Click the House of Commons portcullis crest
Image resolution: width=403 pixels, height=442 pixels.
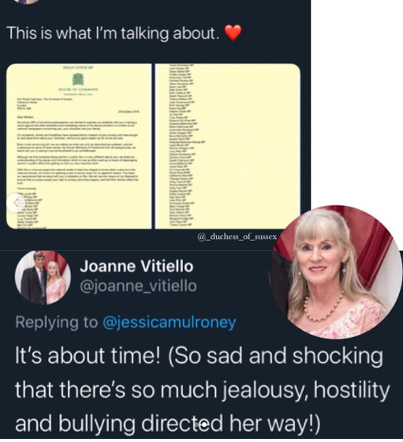point(78,79)
